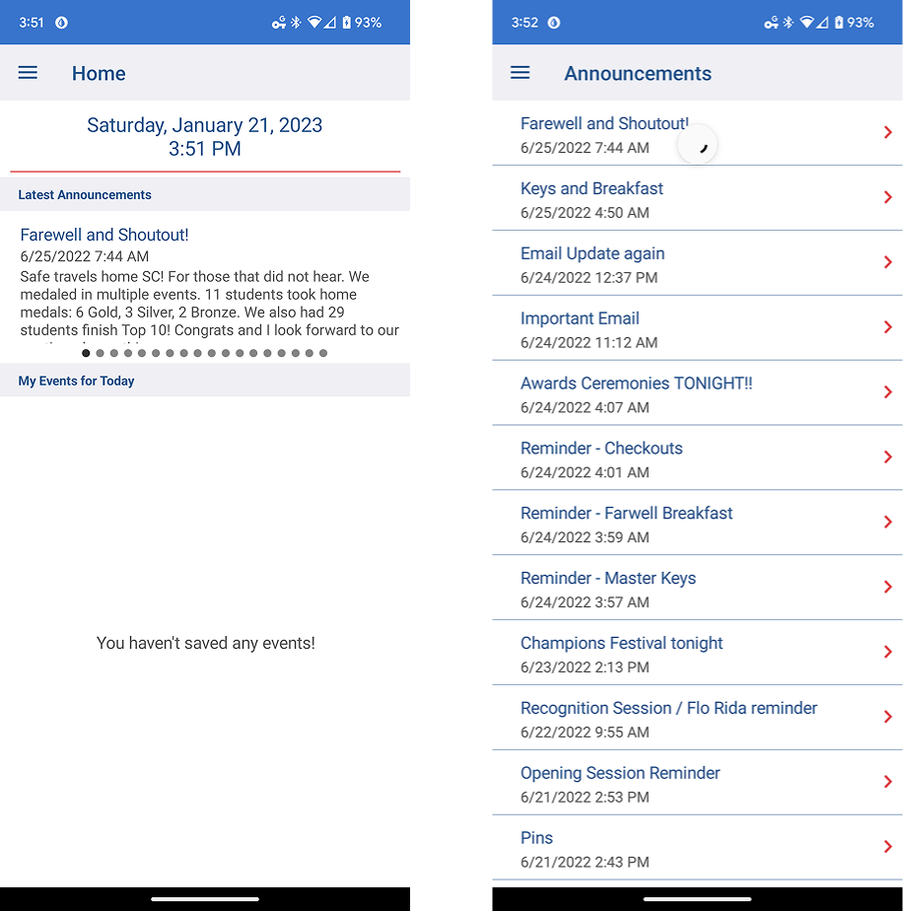Screen dimensions: 903x911
Task: Open Awards Ceremonies TONIGHT!! announcement
Action: 697,392
